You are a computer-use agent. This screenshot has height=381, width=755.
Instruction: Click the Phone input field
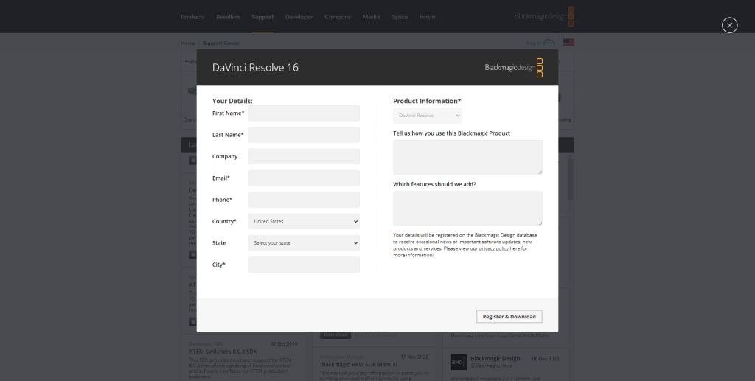point(304,200)
